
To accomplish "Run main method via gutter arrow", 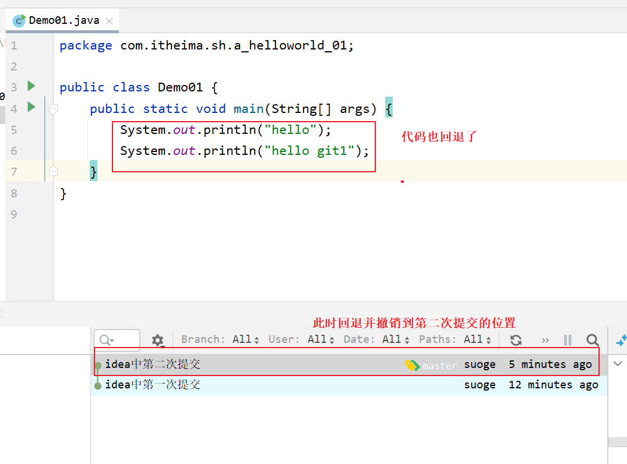I will click(31, 107).
